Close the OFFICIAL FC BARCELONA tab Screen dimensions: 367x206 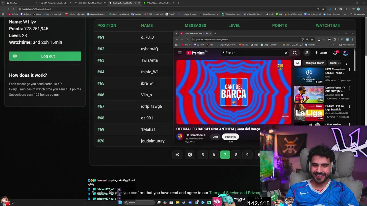[210, 33]
